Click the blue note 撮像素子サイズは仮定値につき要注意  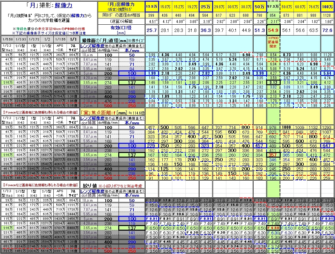49,33
